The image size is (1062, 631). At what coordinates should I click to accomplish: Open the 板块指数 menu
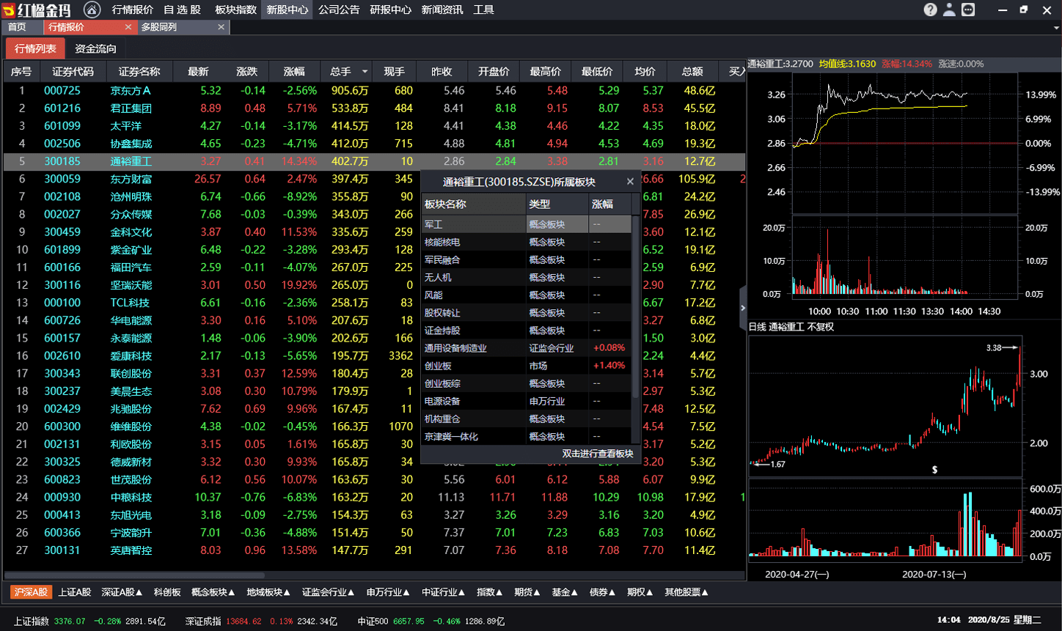(236, 10)
